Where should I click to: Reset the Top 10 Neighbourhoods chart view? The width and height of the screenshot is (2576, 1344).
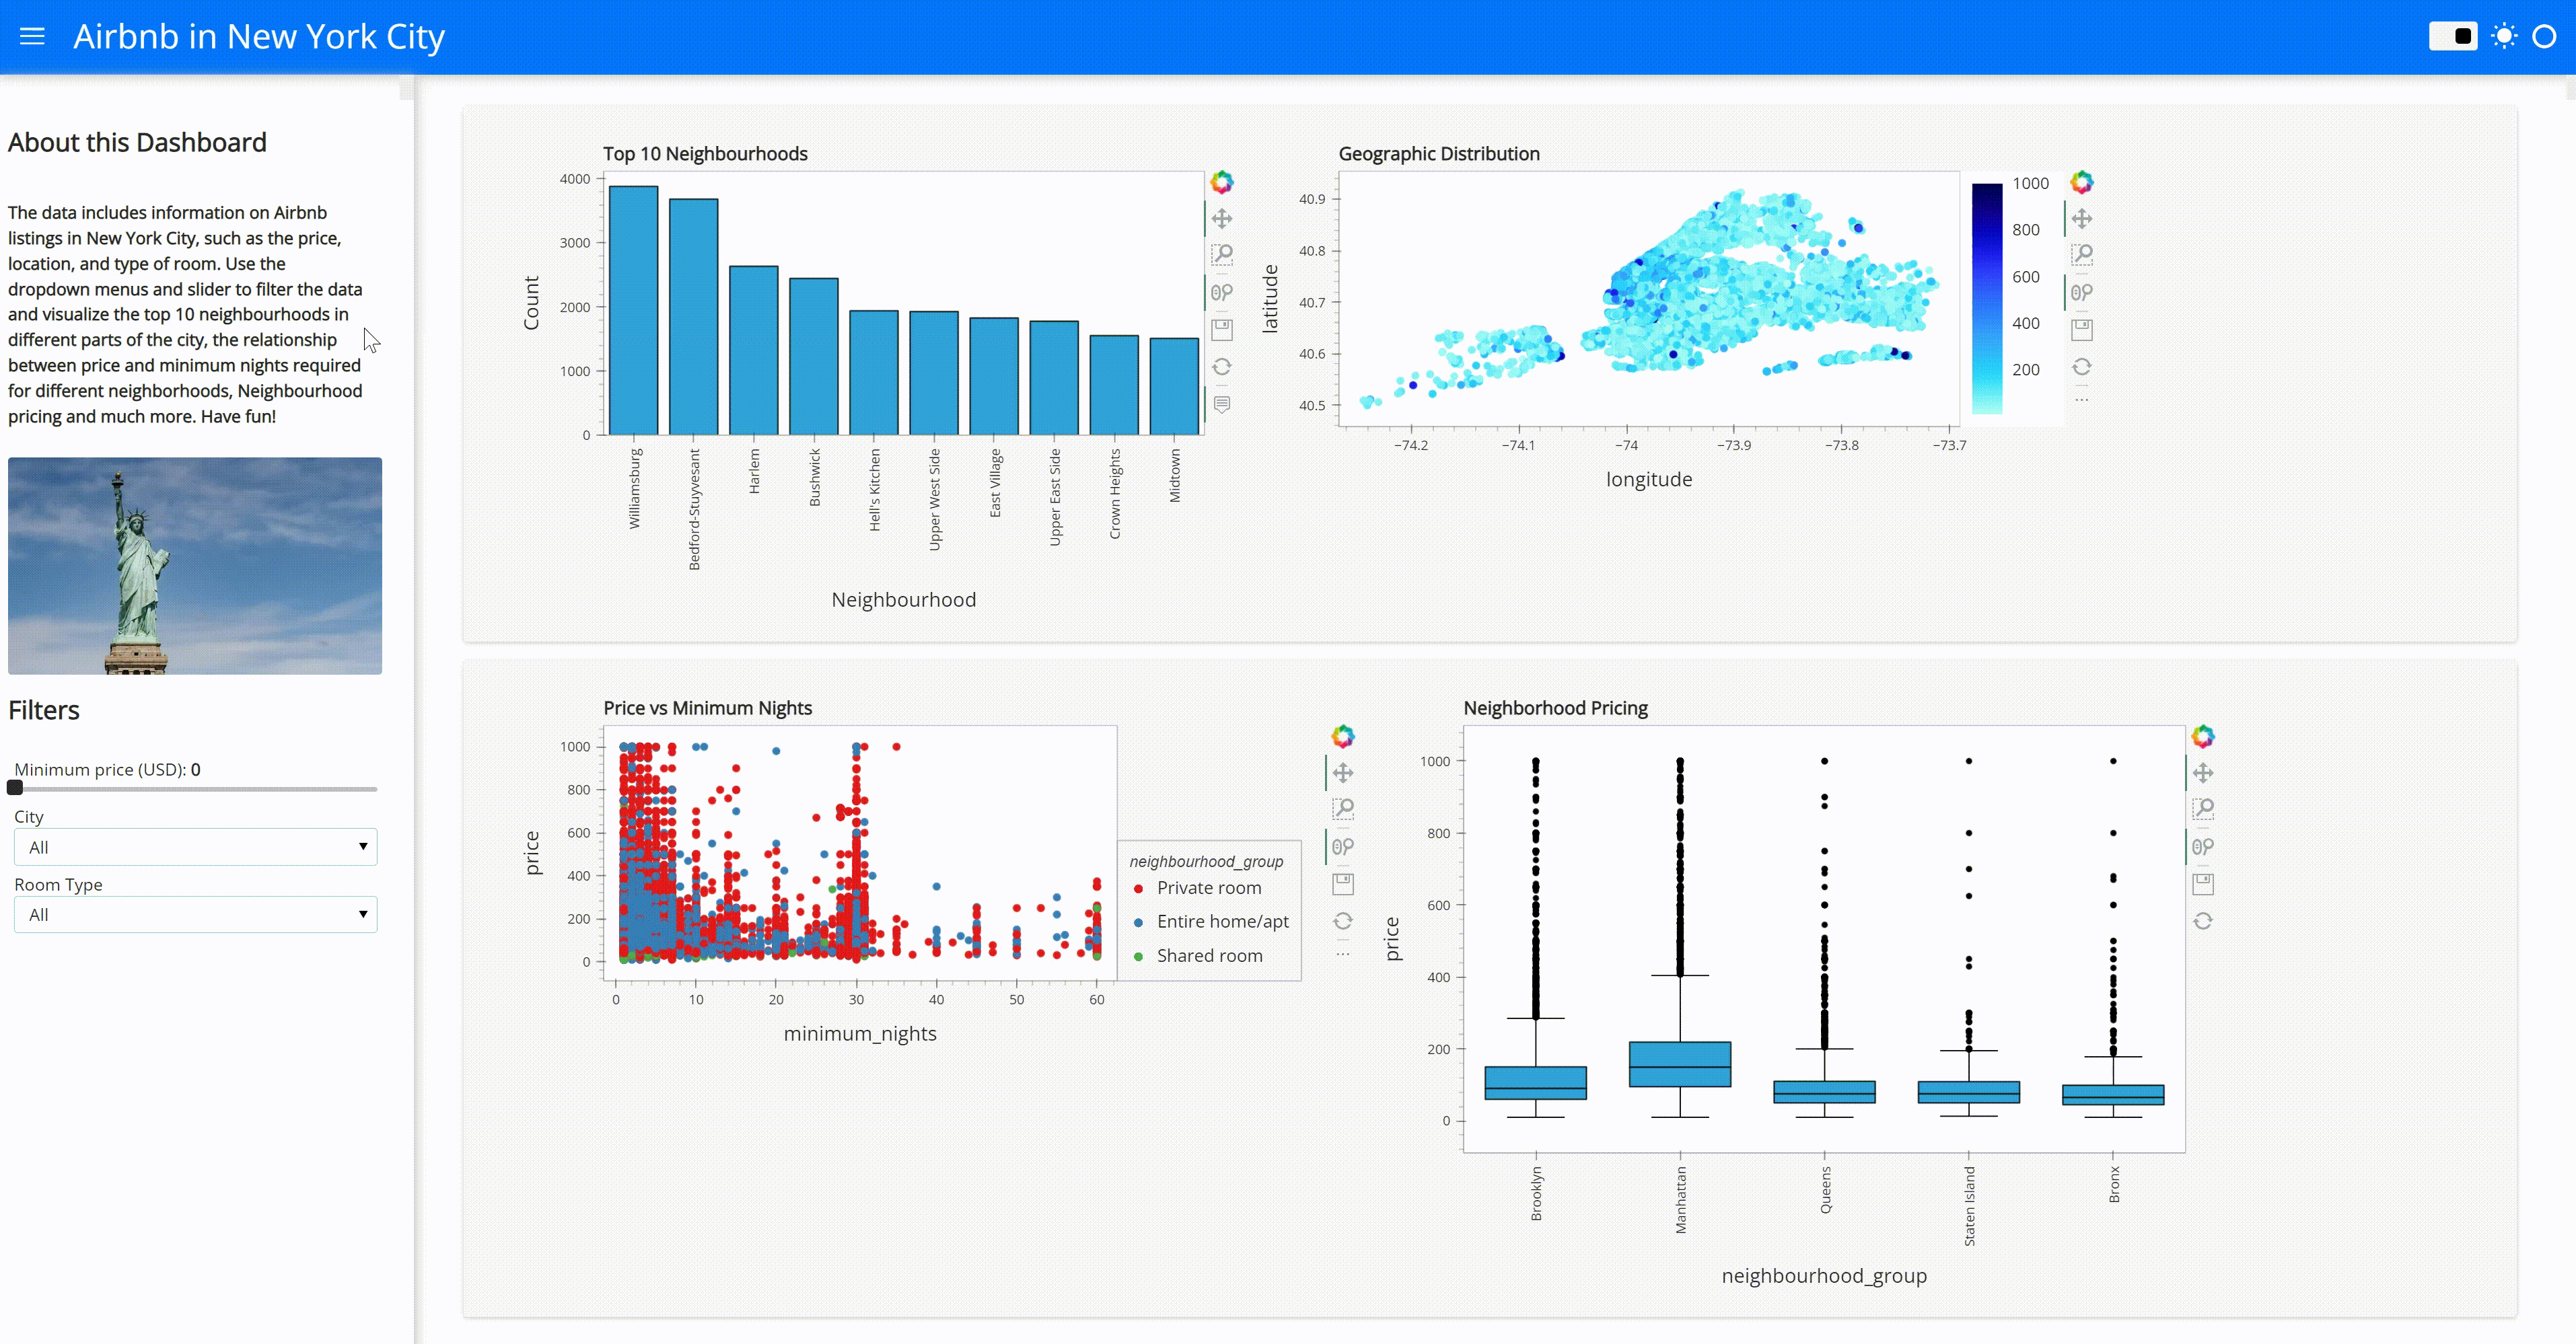[x=1222, y=367]
